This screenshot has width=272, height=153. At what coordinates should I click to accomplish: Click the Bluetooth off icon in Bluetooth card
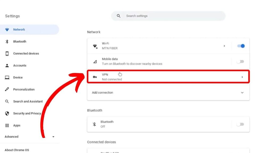coord(94,124)
